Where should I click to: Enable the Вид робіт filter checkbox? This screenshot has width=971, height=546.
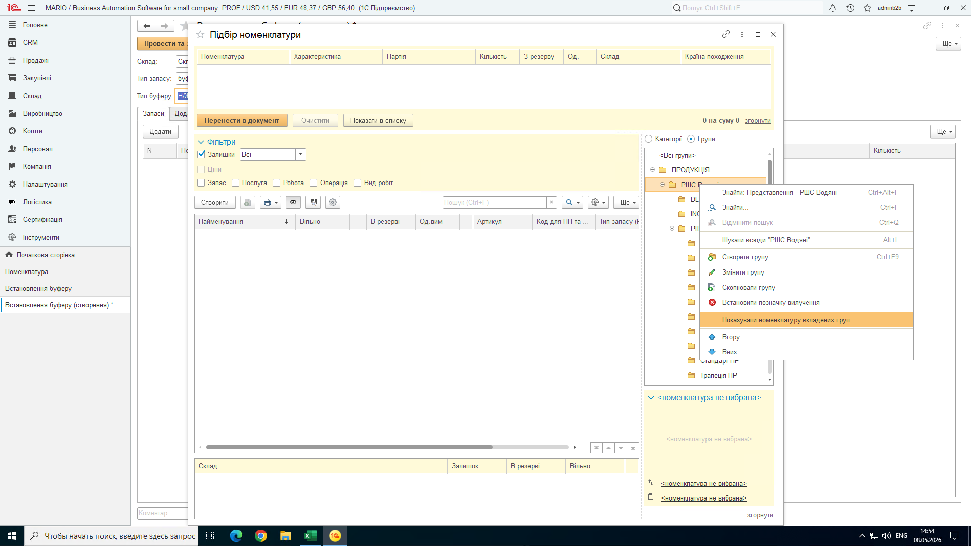(358, 183)
